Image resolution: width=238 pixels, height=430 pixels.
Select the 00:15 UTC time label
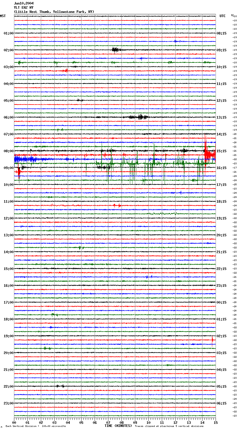pyautogui.click(x=221, y=302)
